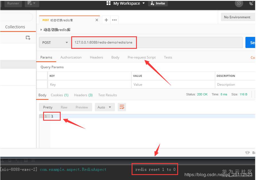Click the VALUE column header
Image resolution: width=256 pixels, height=180 pixels.
(137, 76)
